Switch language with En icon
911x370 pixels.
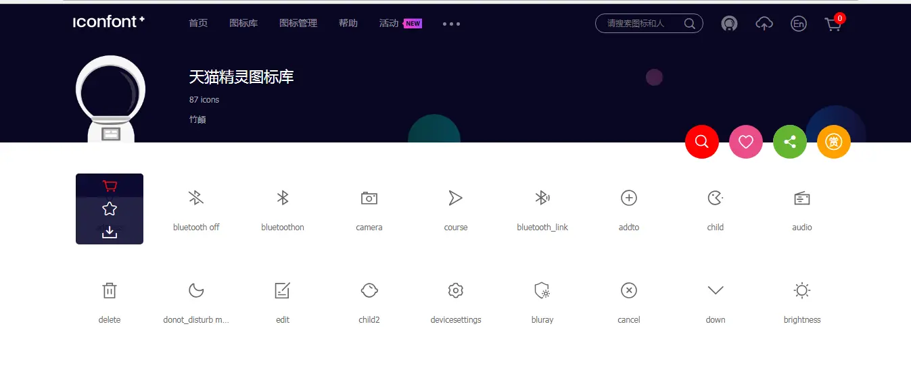point(799,24)
